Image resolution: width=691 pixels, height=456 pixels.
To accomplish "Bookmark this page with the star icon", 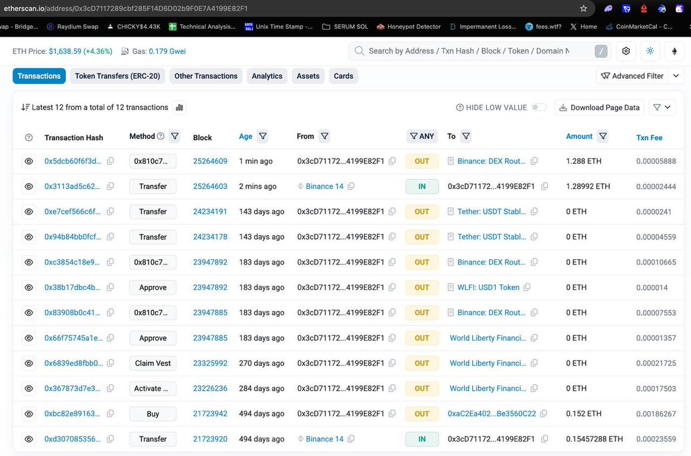I will click(583, 9).
